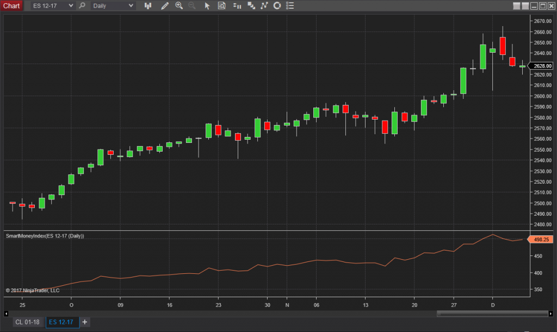Click the red Chart menu button

11,5
